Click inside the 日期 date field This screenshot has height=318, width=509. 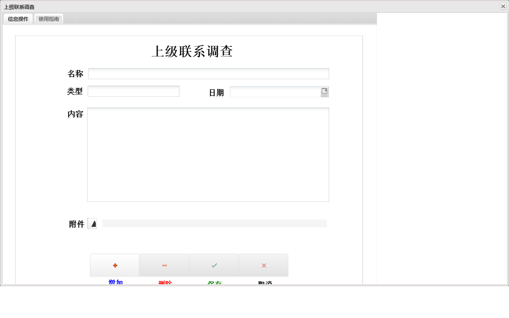point(276,92)
